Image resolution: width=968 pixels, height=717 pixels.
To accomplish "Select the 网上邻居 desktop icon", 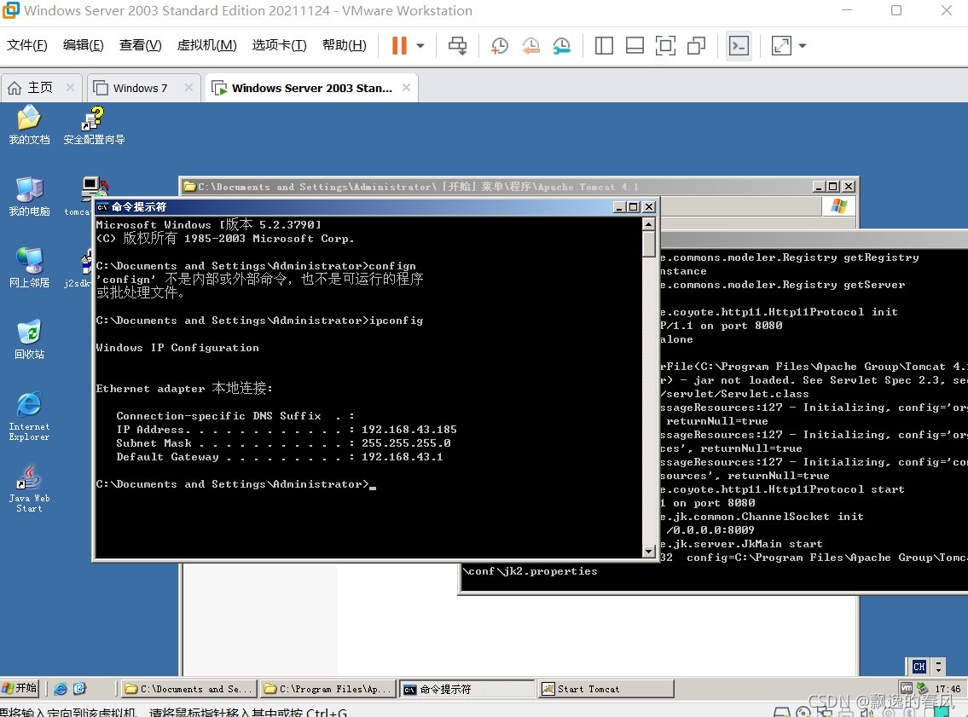I will [x=29, y=268].
